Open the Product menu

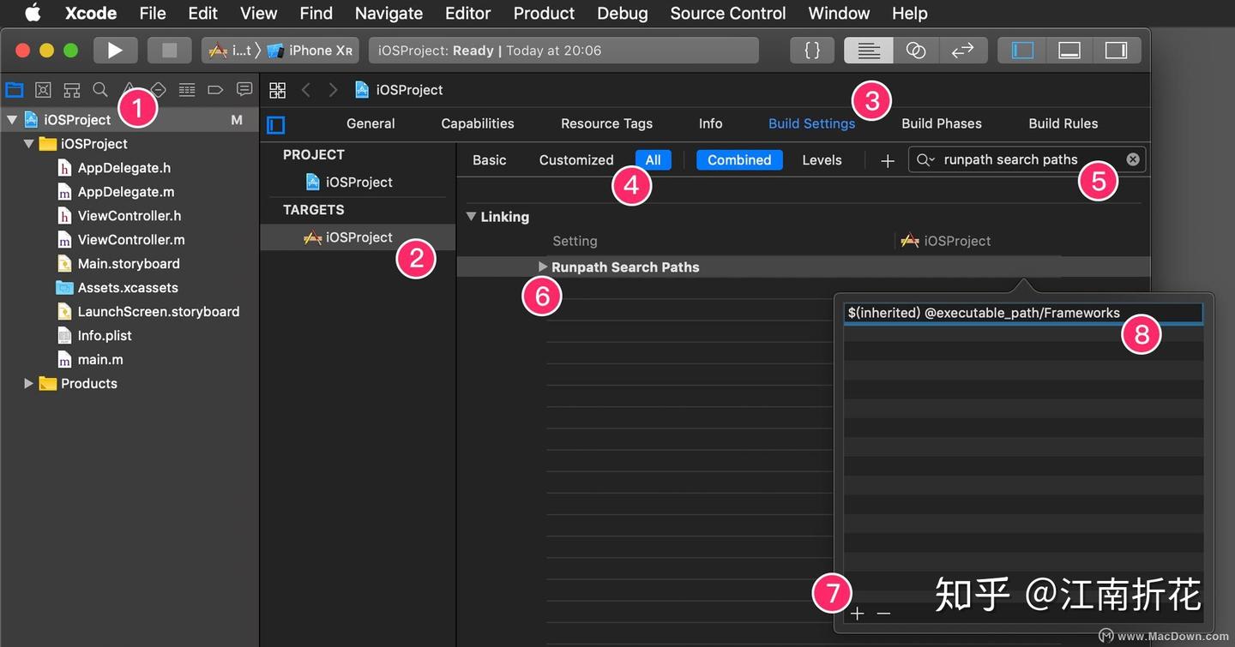pyautogui.click(x=544, y=13)
